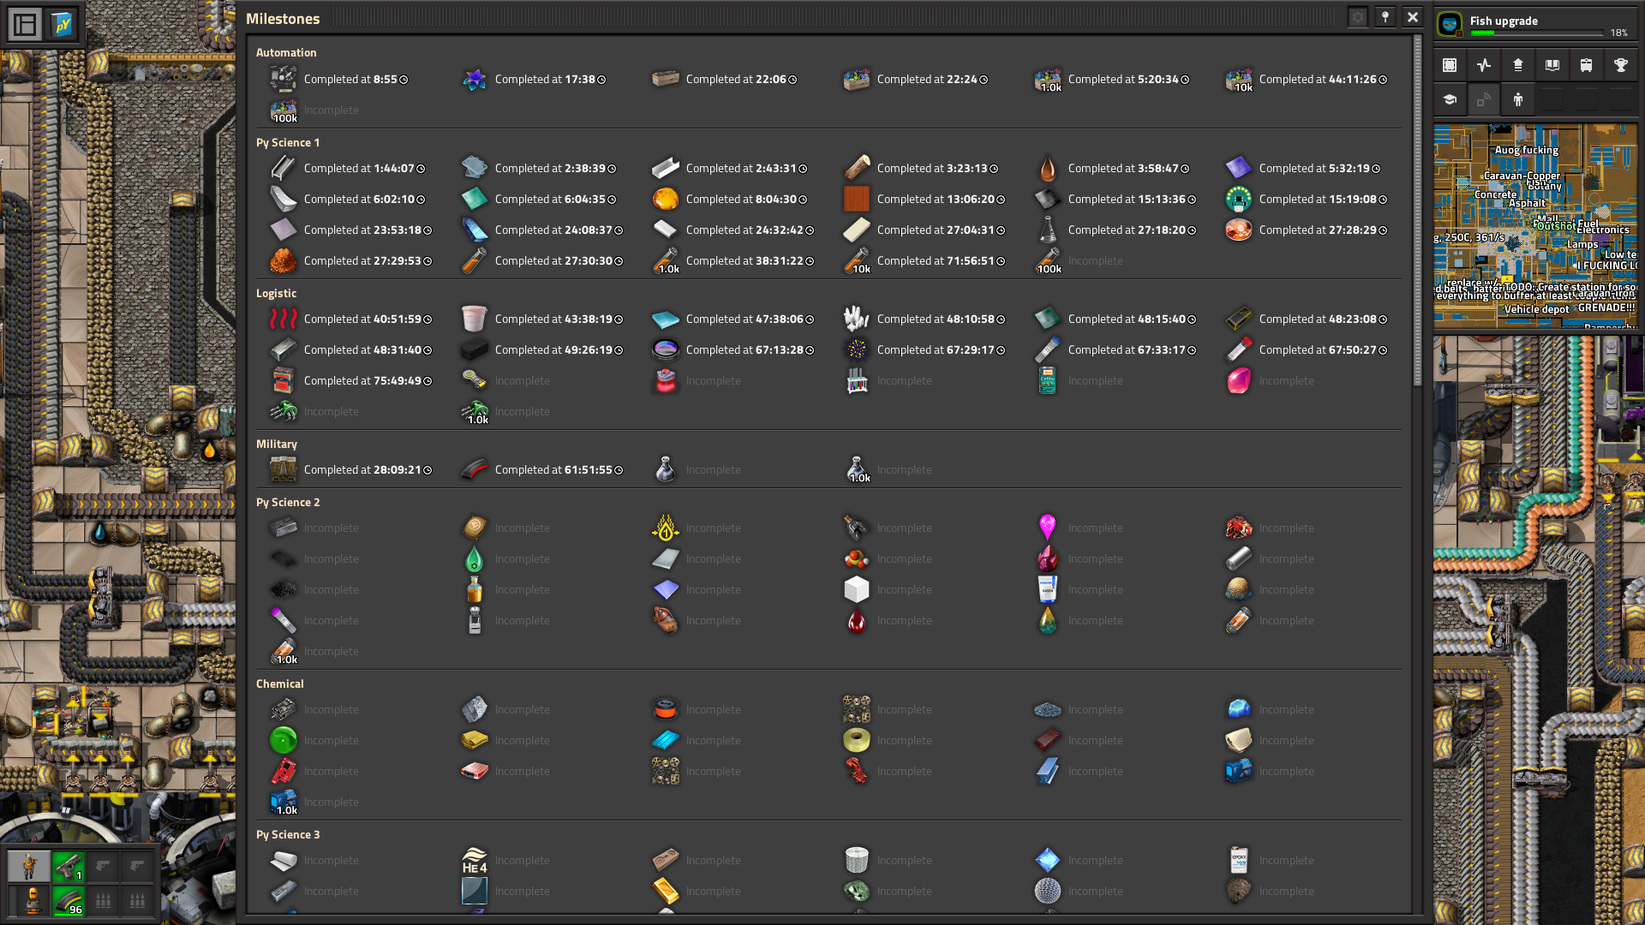
Task: Click the upward arrow shortcut button
Action: point(1518,65)
